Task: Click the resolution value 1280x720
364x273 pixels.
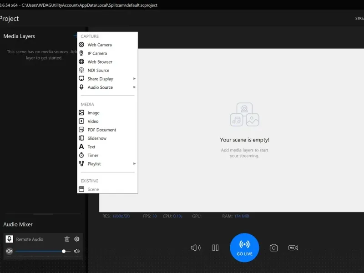Action: (121, 216)
